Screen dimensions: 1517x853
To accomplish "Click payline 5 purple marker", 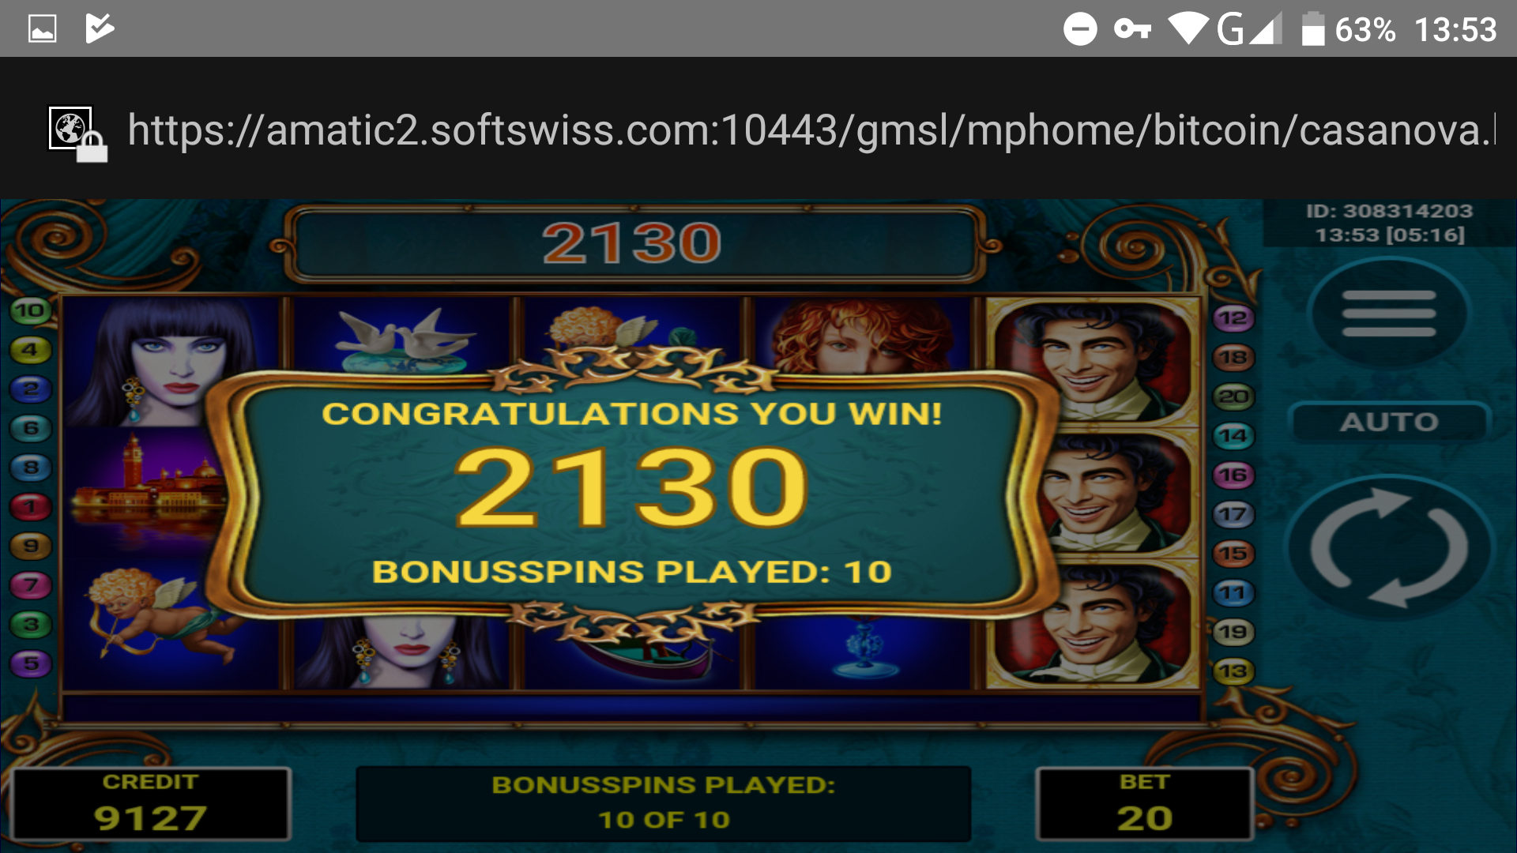I will pyautogui.click(x=30, y=663).
